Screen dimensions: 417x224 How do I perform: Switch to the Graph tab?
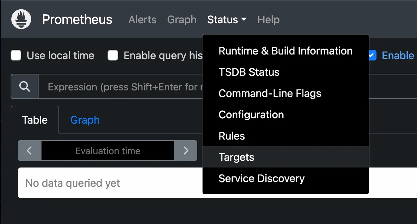tap(85, 120)
